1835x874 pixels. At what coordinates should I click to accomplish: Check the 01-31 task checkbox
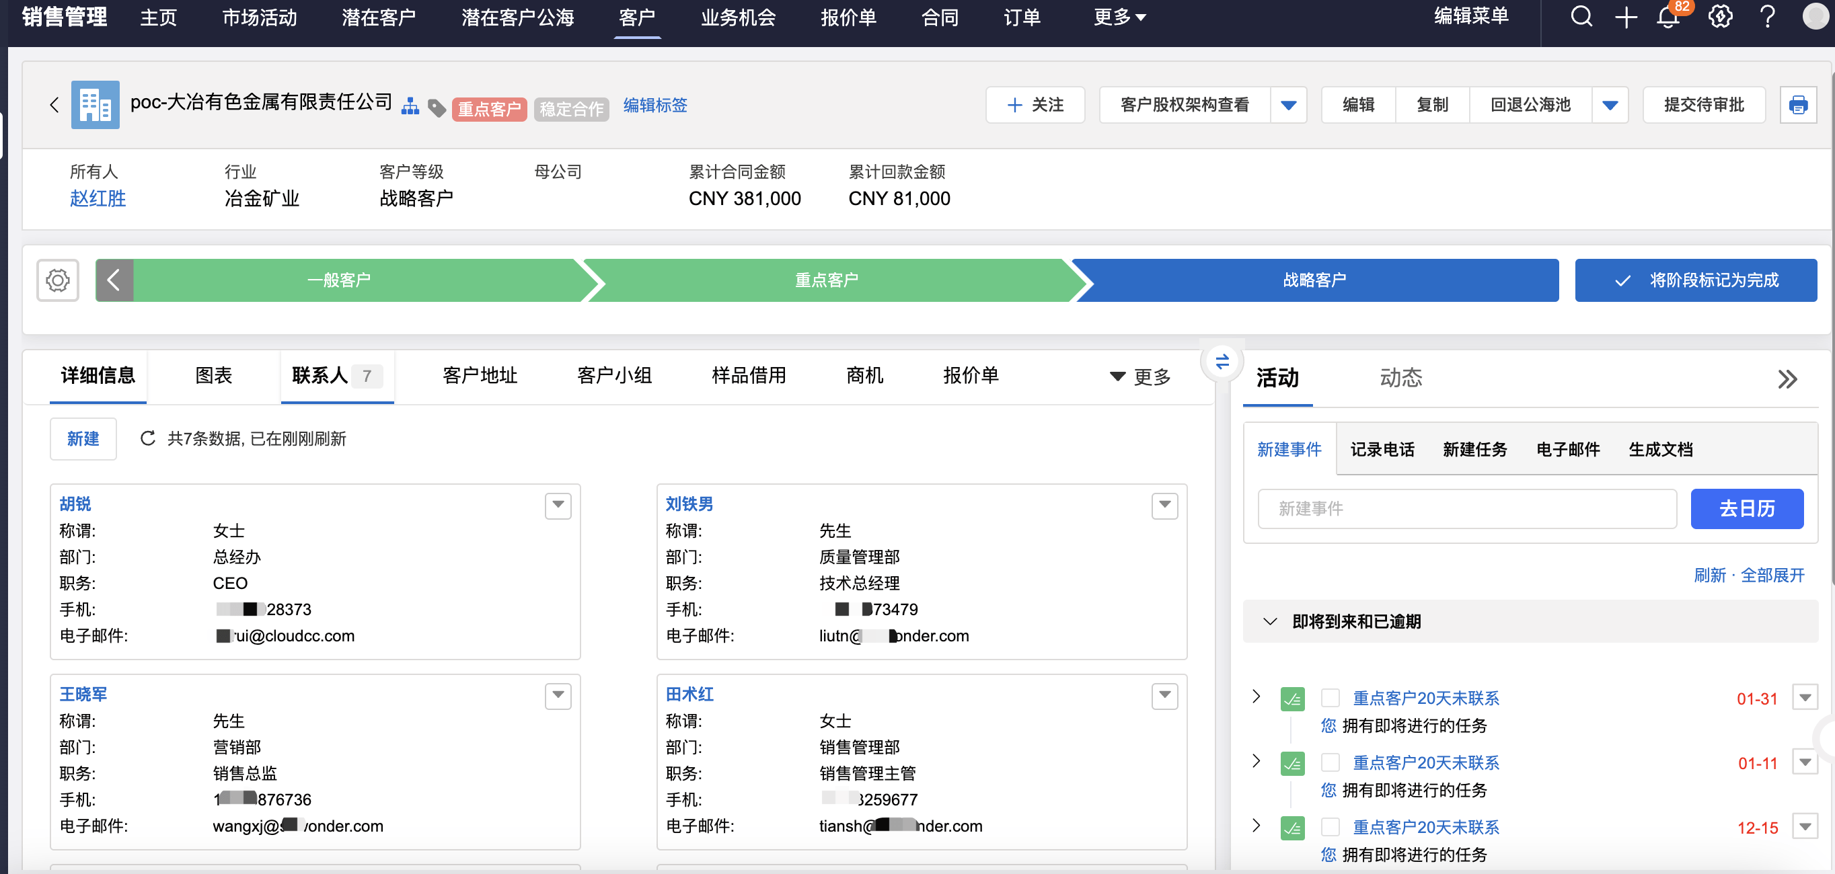pyautogui.click(x=1330, y=697)
